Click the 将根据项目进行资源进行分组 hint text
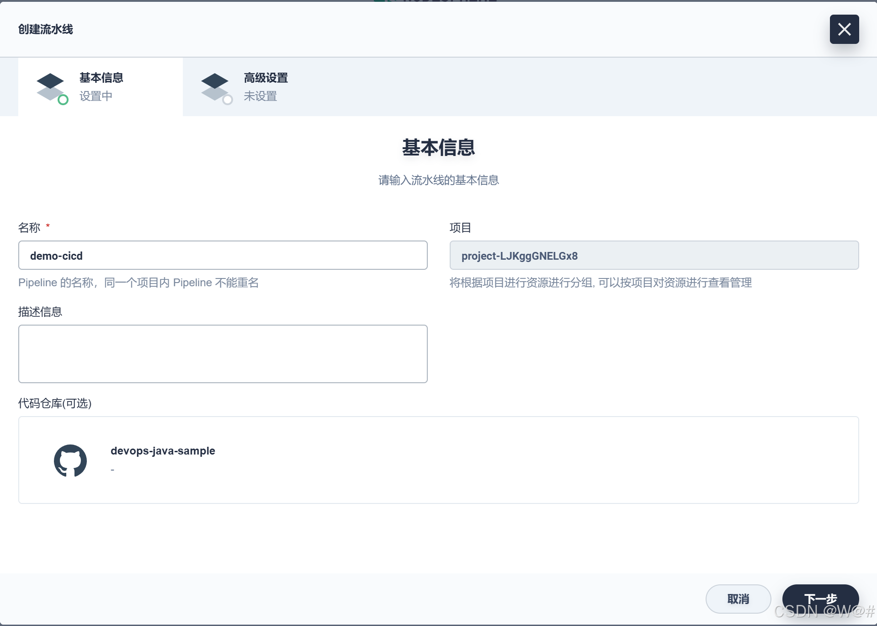This screenshot has width=877, height=626. pyautogui.click(x=601, y=283)
